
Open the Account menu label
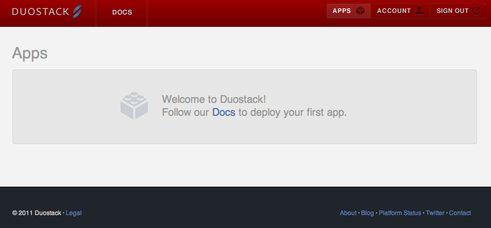click(x=394, y=11)
